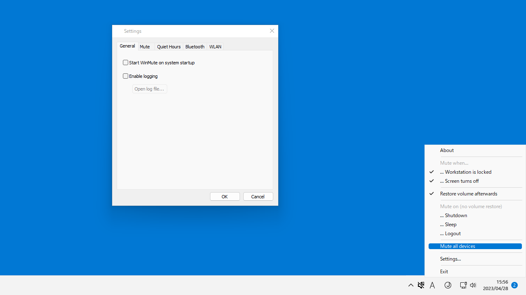Image resolution: width=526 pixels, height=295 pixels.
Task: Click the Open log file… button
Action: click(x=150, y=89)
